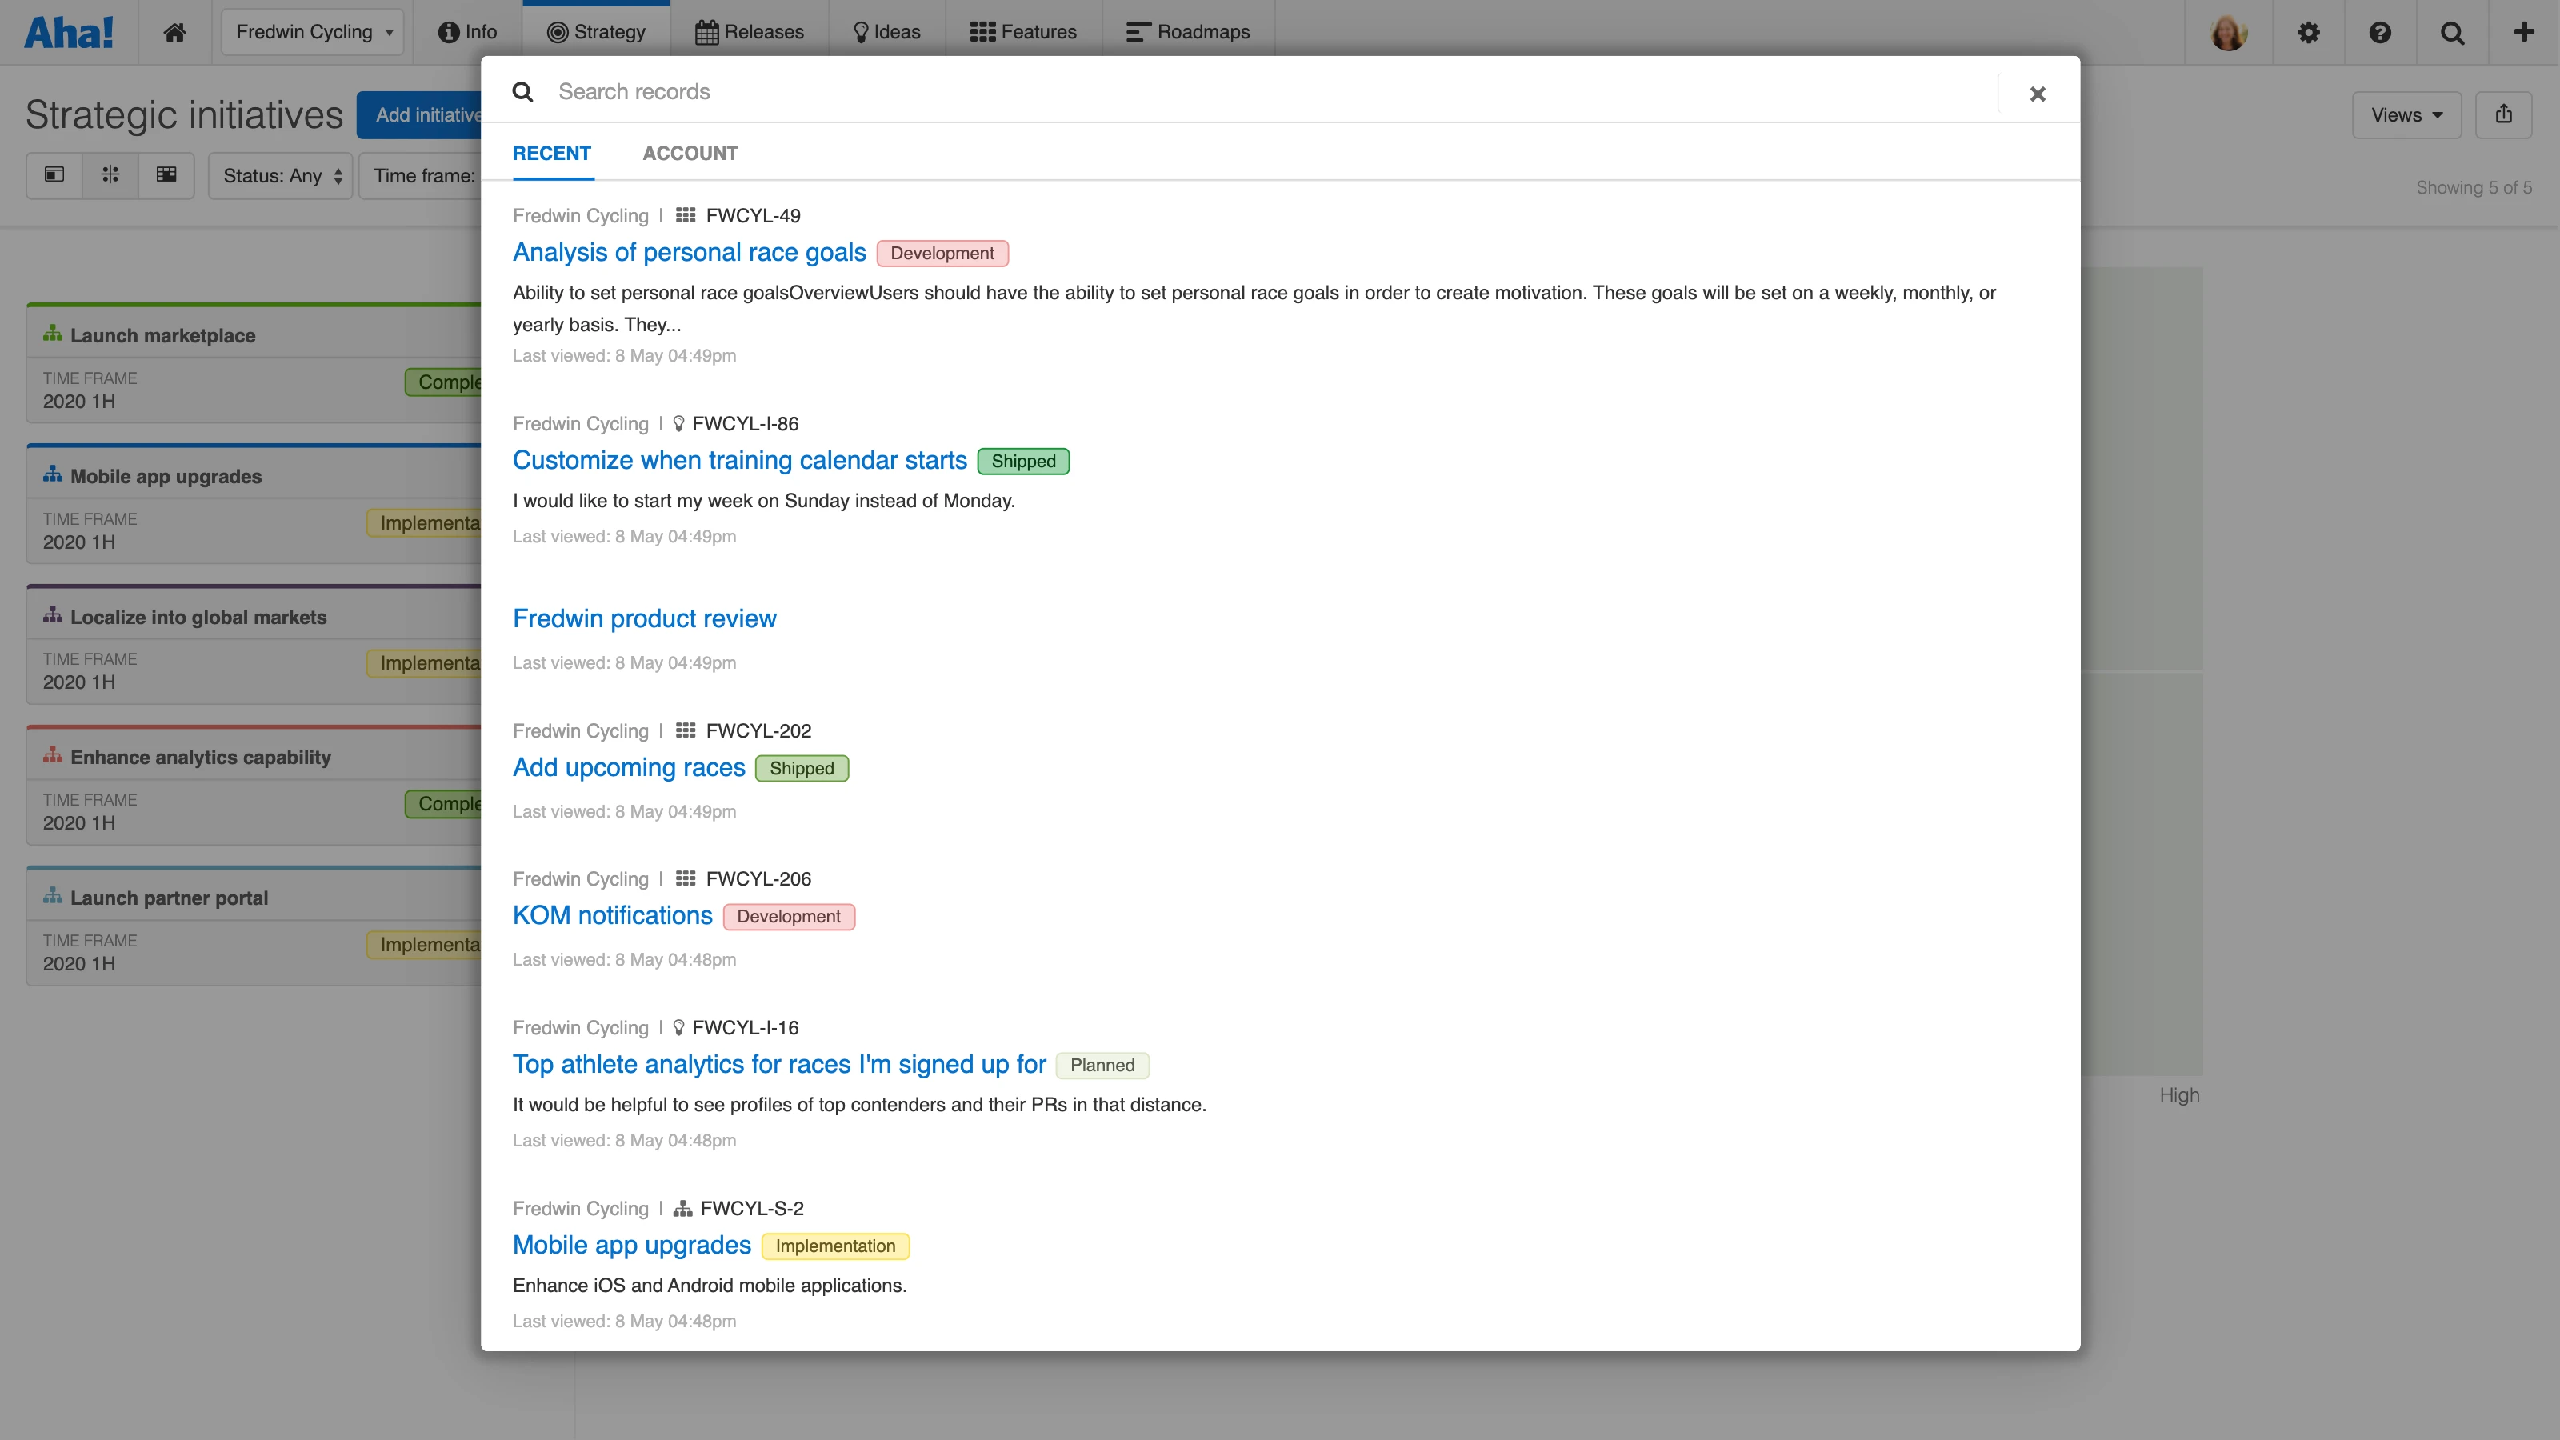This screenshot has width=2560, height=1440.
Task: Switch to the ACCOUNT search tab
Action: point(690,153)
